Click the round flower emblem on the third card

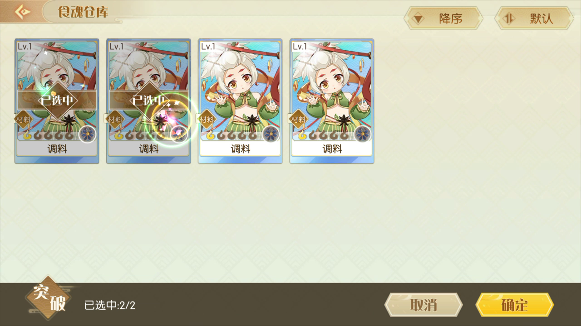(x=271, y=134)
